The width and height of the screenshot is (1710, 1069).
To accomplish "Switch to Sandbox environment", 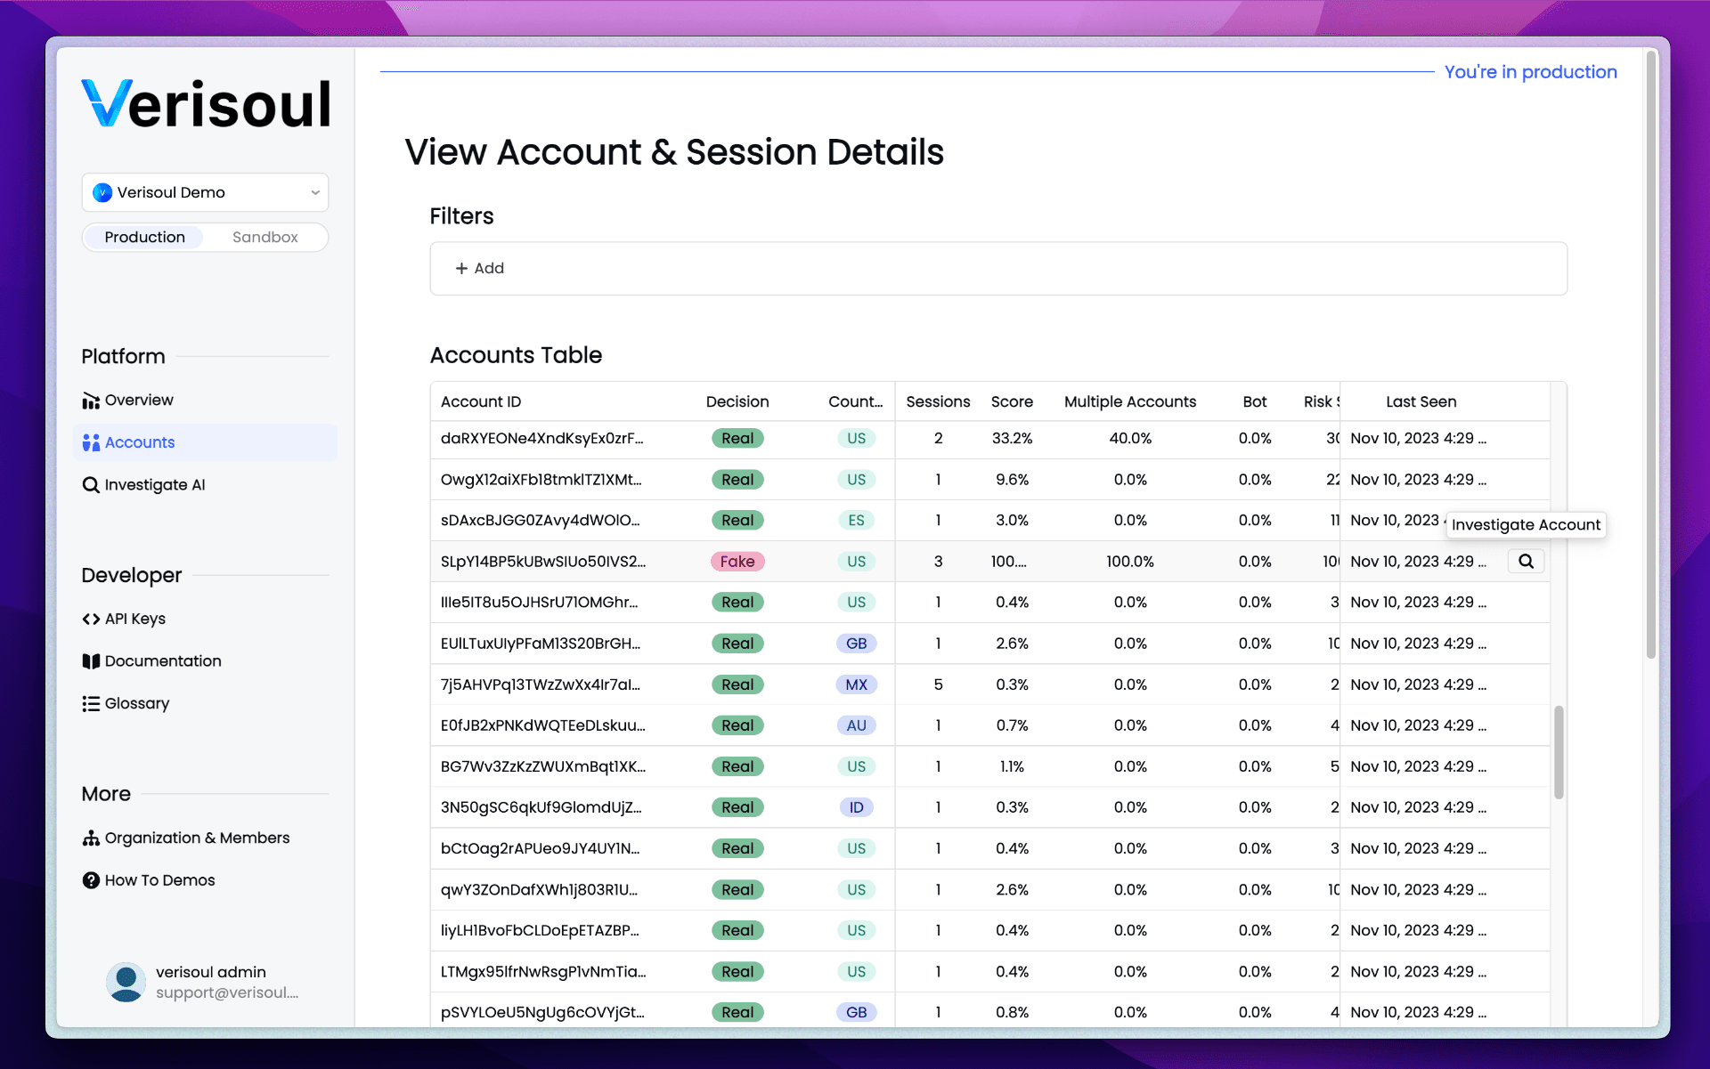I will tap(265, 237).
